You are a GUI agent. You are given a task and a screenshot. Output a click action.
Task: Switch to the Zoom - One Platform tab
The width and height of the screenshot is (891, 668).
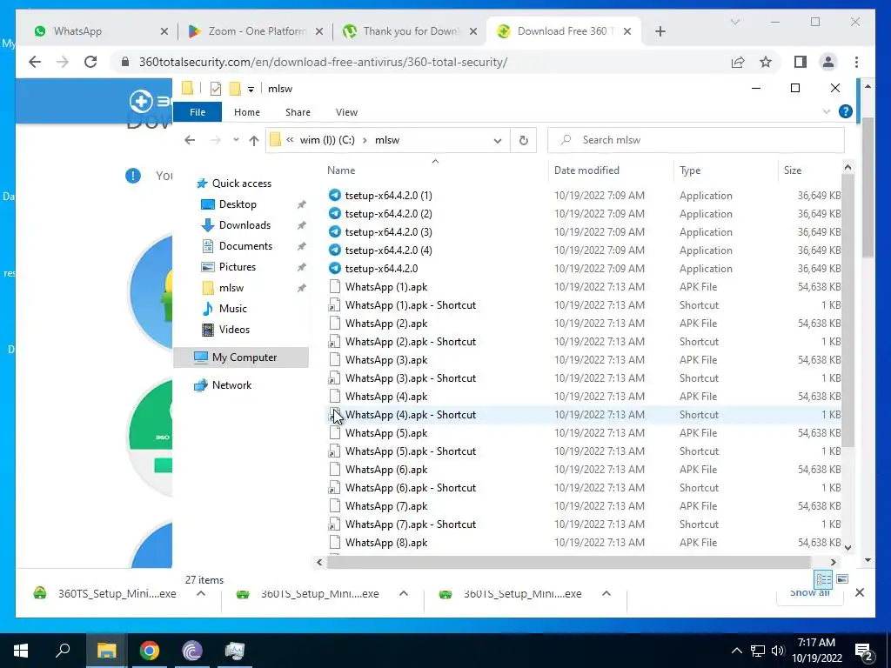pyautogui.click(x=257, y=31)
